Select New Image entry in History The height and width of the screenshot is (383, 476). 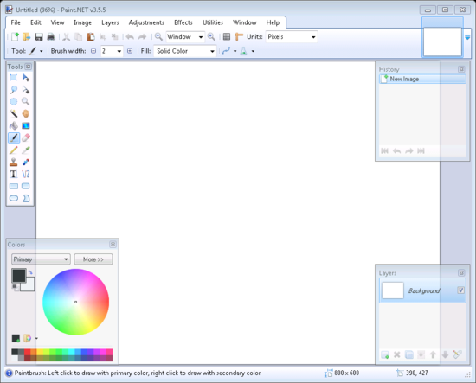422,79
